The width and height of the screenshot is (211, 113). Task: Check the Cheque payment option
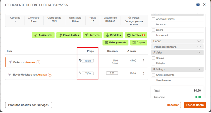click(x=154, y=58)
